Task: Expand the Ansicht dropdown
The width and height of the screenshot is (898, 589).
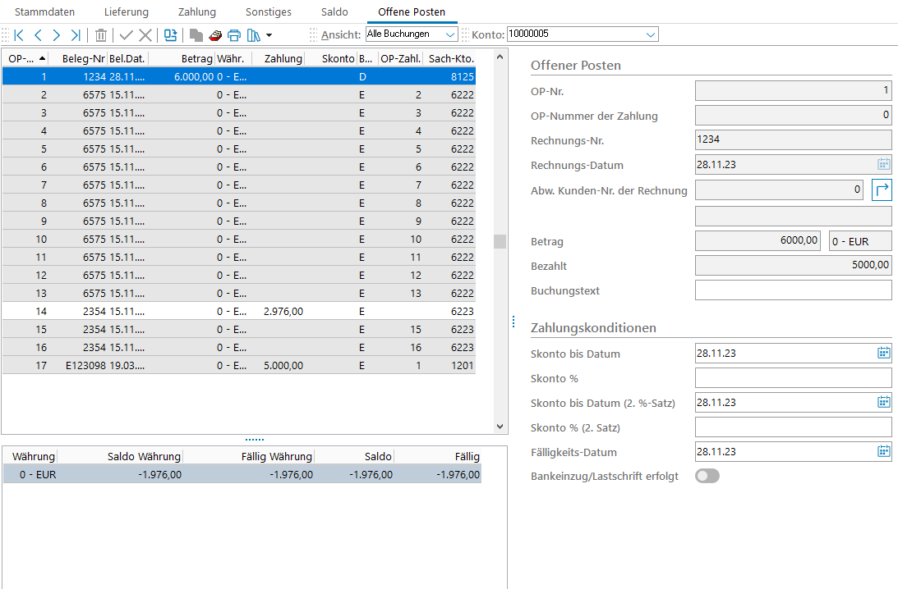Action: coord(450,34)
